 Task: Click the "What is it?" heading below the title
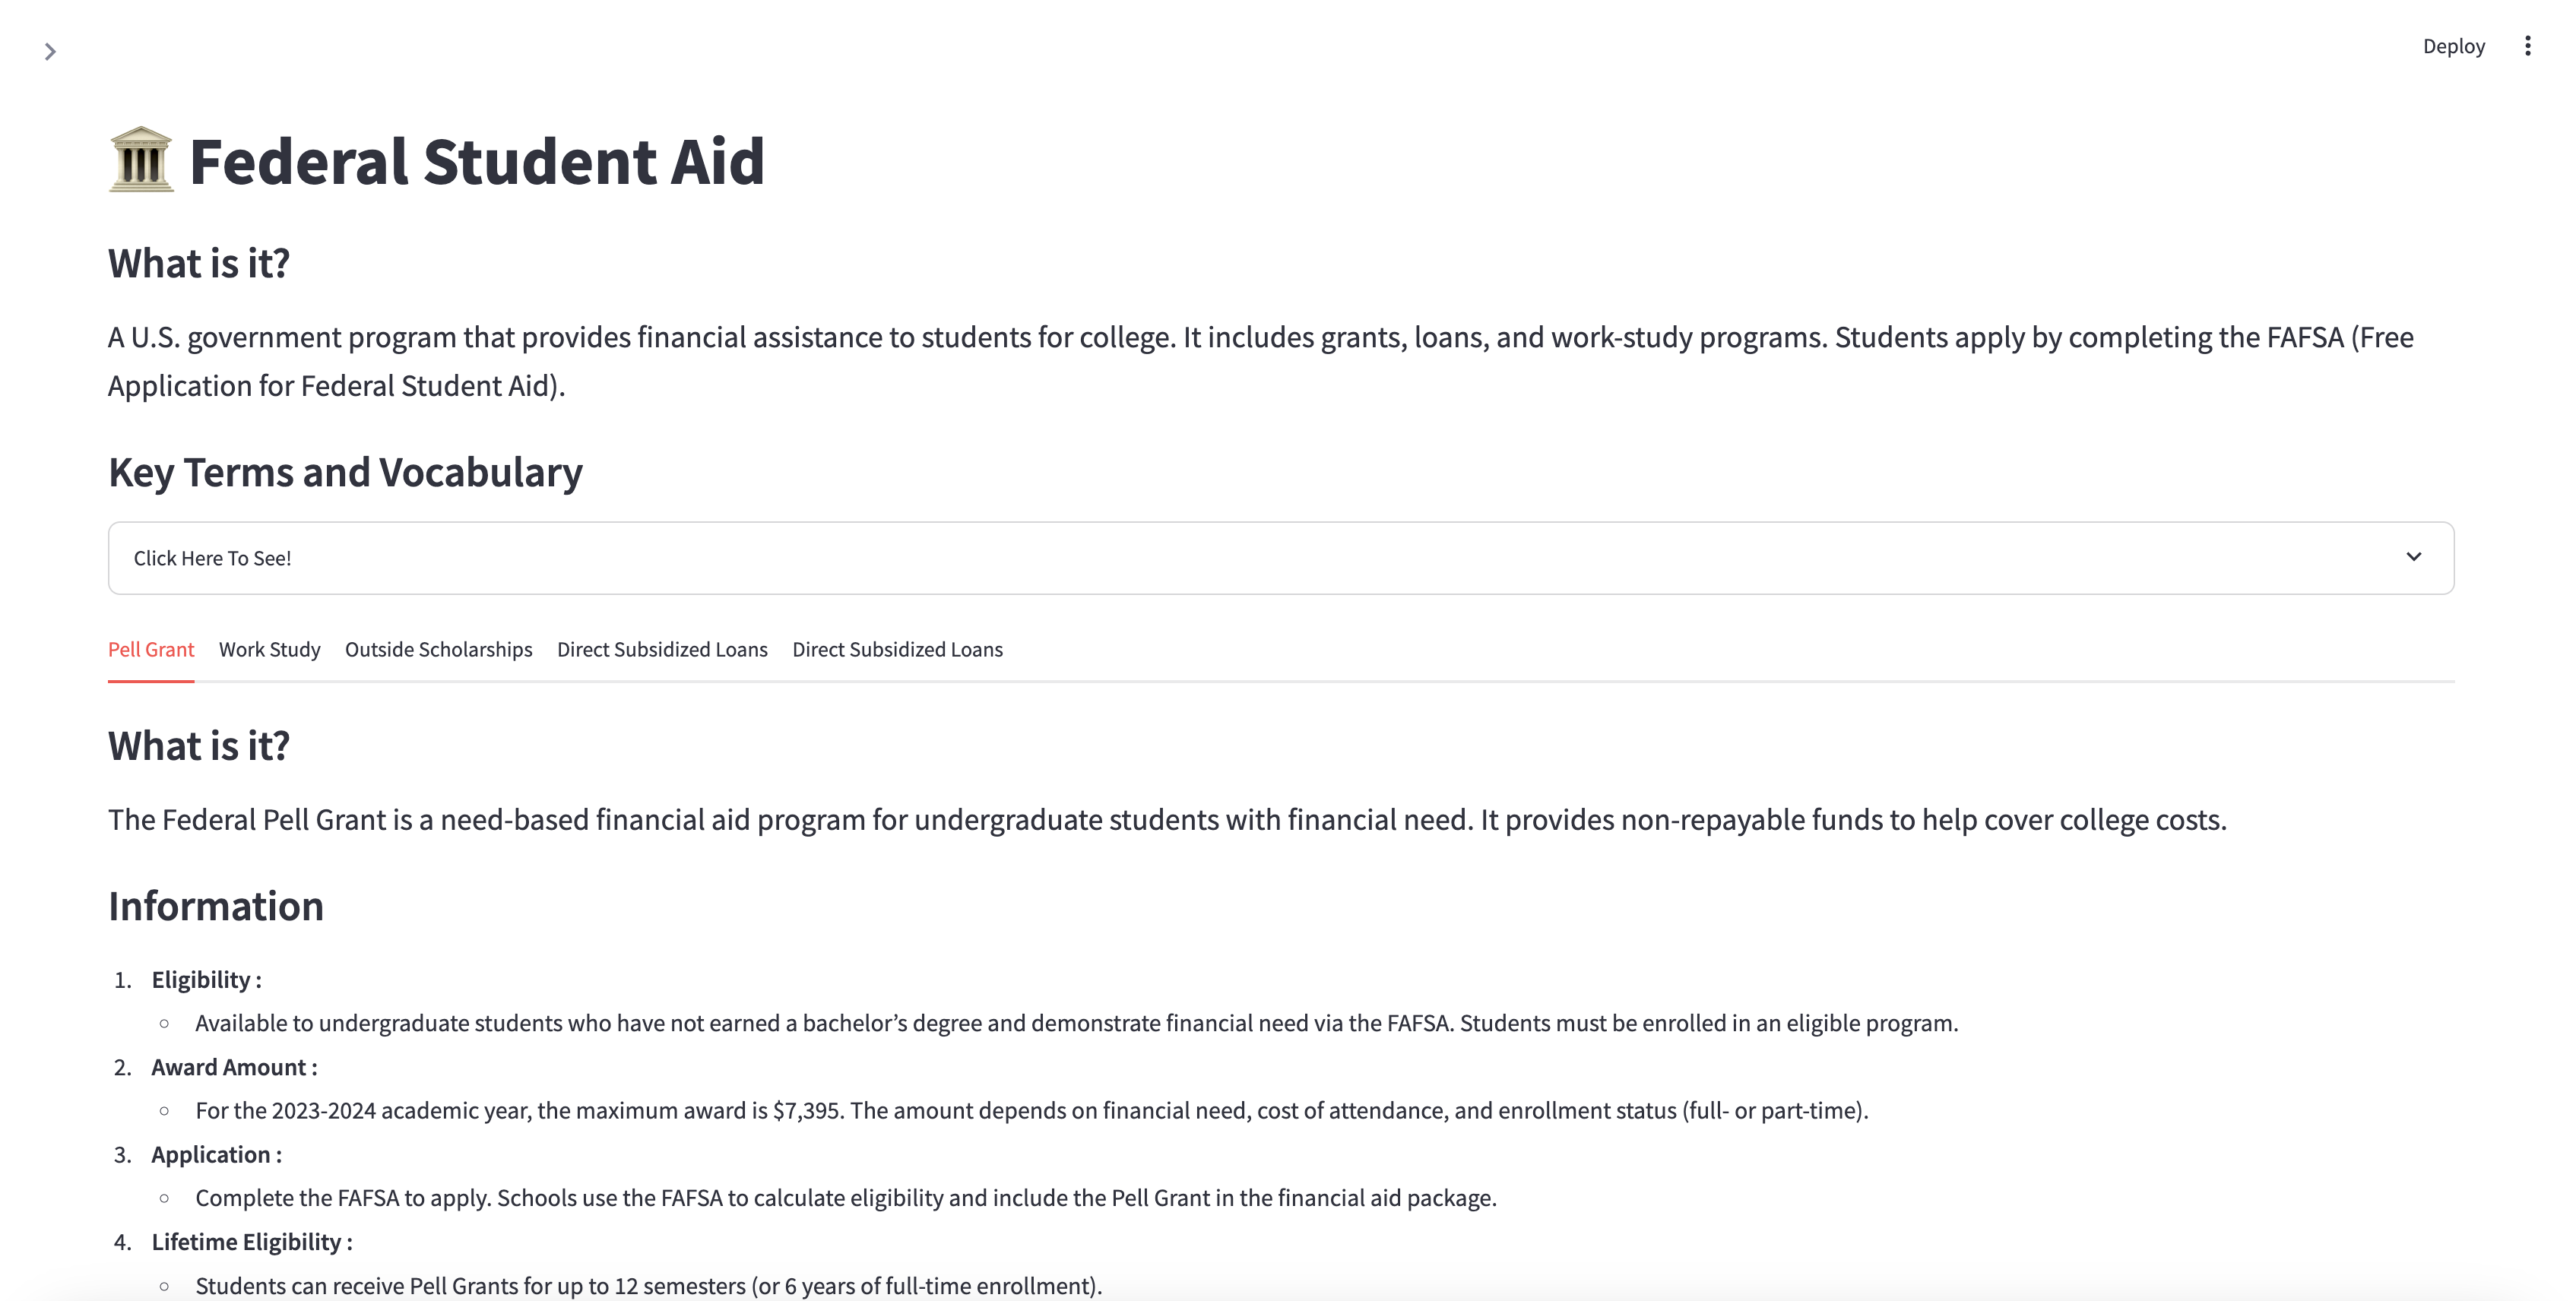coord(199,264)
